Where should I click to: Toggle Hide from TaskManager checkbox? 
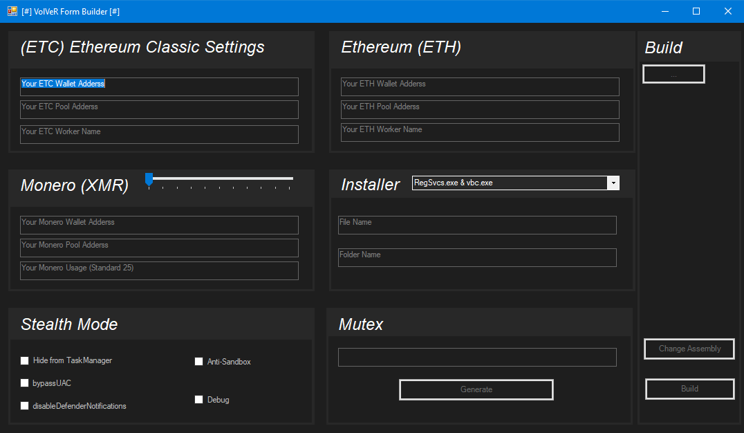(x=25, y=361)
